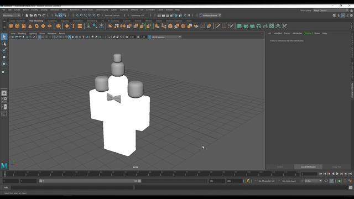
Task: Toggle select by component type mode
Action: (x=65, y=15)
